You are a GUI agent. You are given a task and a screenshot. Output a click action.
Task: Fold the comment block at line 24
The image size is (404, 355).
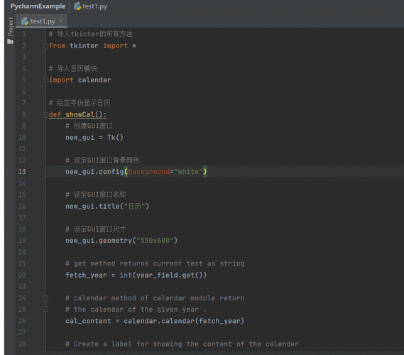pyautogui.click(x=45, y=298)
